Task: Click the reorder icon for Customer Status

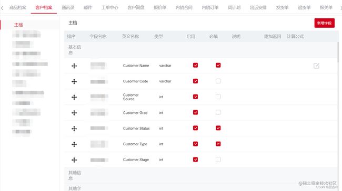Action: [74, 129]
